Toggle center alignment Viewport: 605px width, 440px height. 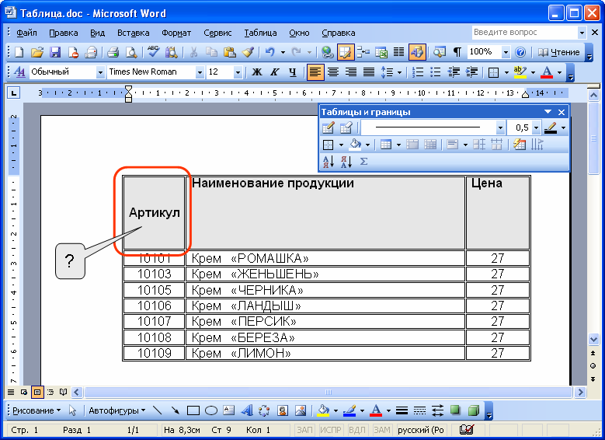point(333,72)
